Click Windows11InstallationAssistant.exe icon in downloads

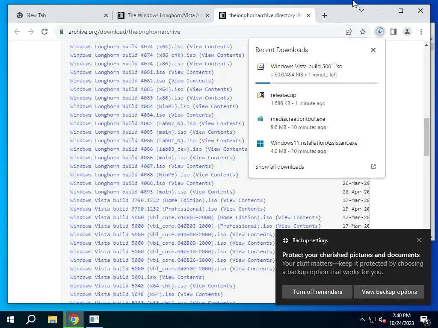click(260, 143)
